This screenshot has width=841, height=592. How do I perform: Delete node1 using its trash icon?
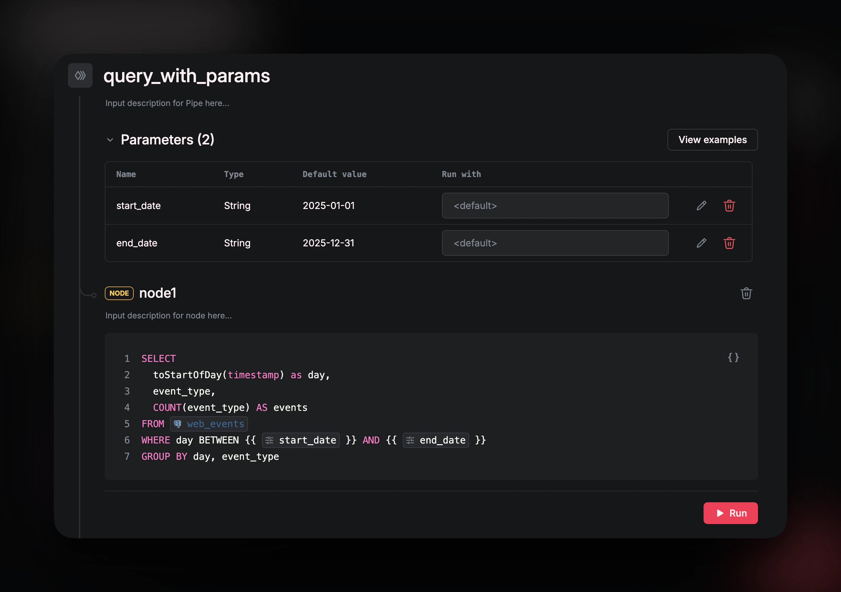pyautogui.click(x=746, y=293)
